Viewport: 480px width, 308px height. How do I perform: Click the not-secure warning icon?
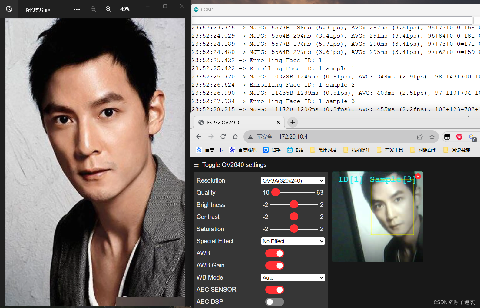[x=250, y=137]
